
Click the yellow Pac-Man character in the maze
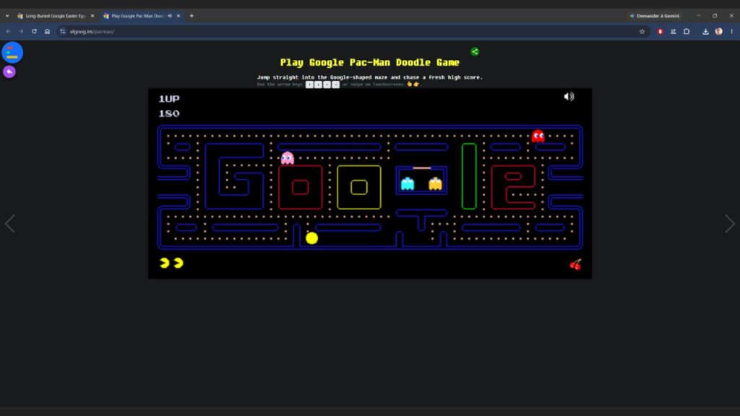point(311,238)
